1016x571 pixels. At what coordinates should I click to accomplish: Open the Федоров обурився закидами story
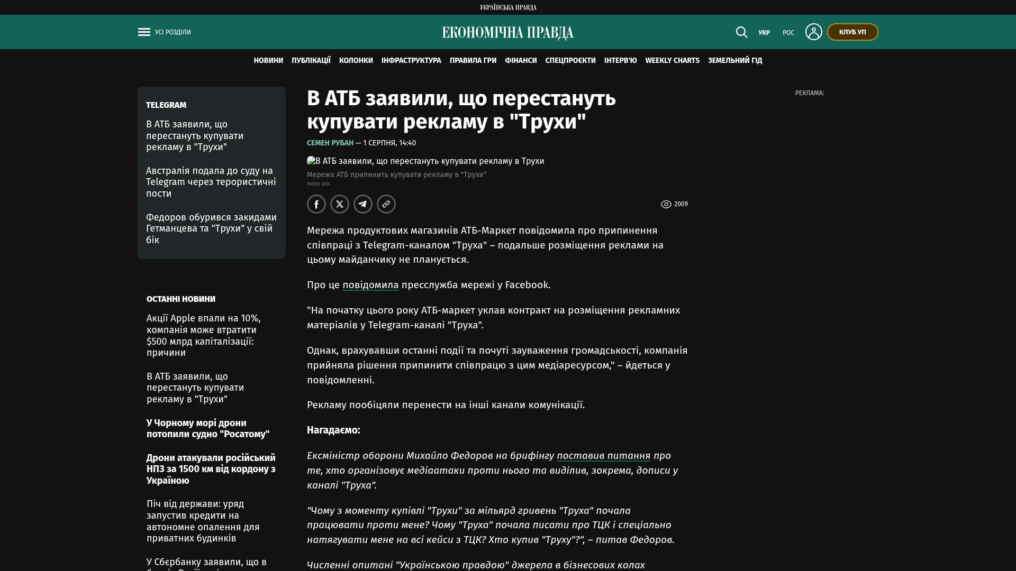[211, 229]
